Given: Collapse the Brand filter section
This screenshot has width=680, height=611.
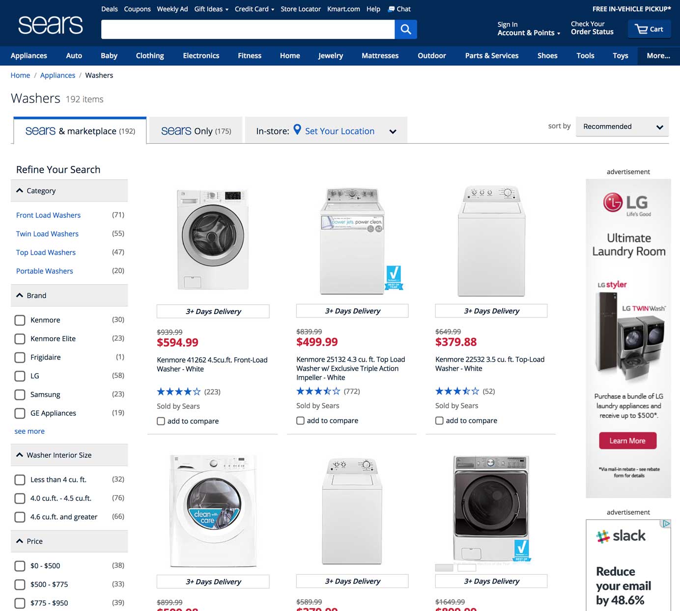Looking at the screenshot, I should click(x=69, y=295).
